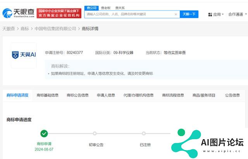This screenshot has height=159, width=248.
Task: Select the 查老板 search tab
Action: 106,8
